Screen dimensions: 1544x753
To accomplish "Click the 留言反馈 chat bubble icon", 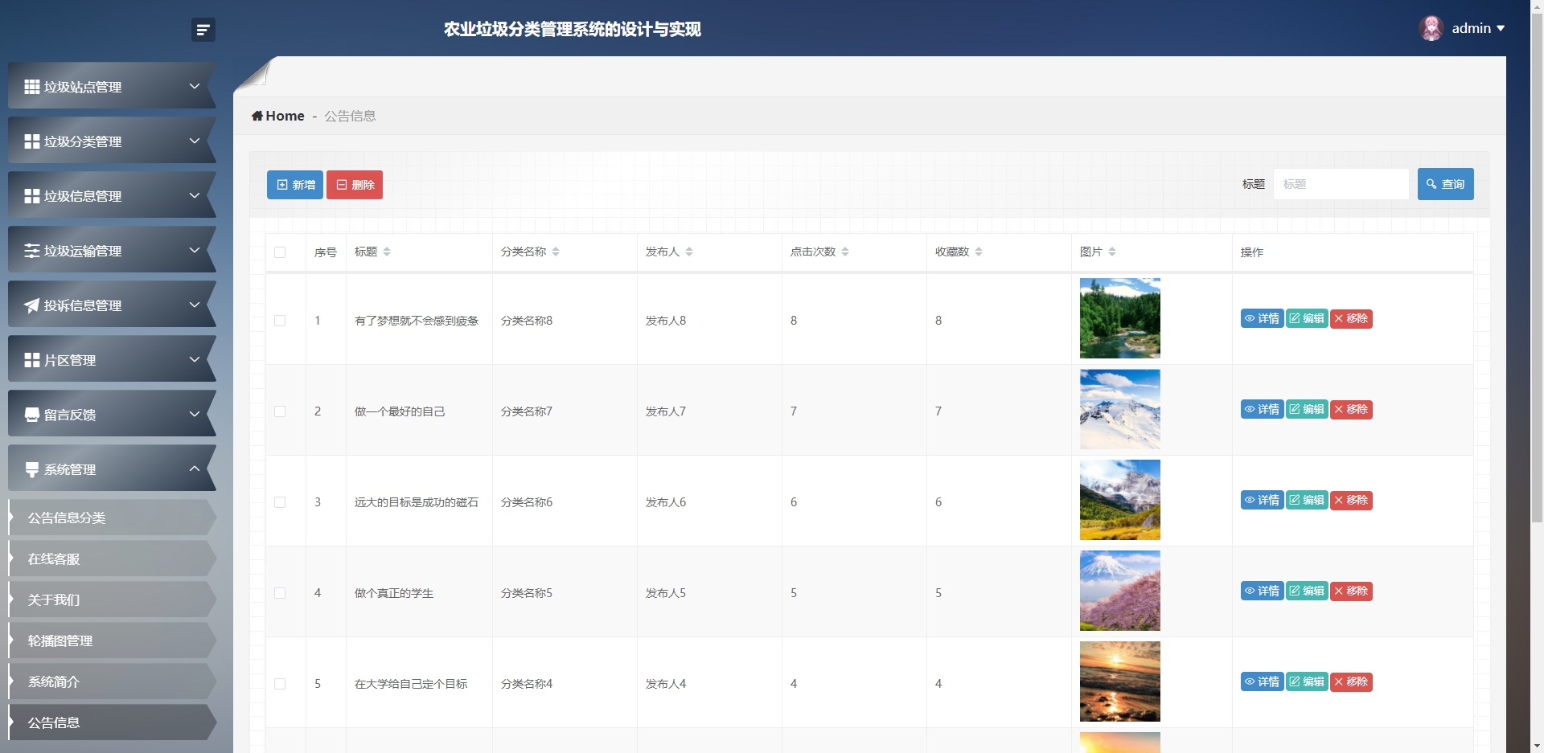I will pos(31,414).
